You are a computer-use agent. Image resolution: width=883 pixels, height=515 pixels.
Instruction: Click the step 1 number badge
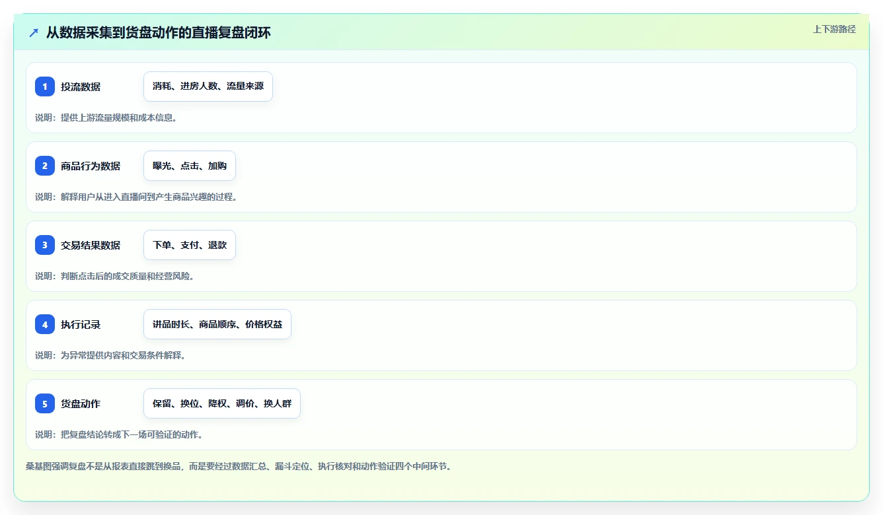(45, 86)
